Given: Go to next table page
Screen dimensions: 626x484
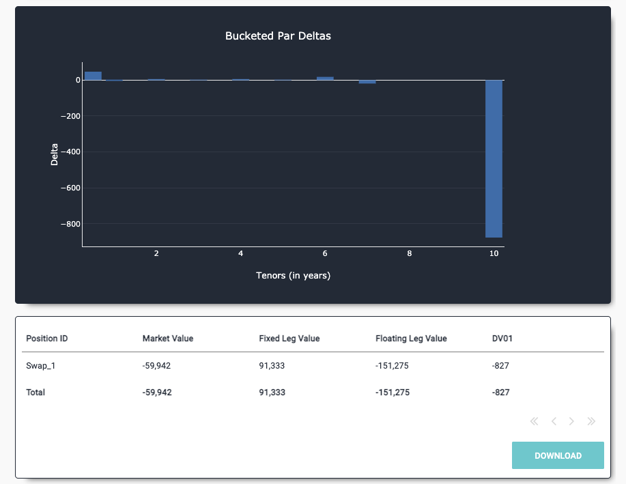Looking at the screenshot, I should coord(572,421).
